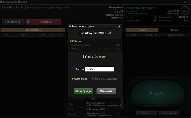Click the PokerOK logo in dialog title
Image resolution: width=191 pixels, height=118 pixels.
click(x=70, y=26)
